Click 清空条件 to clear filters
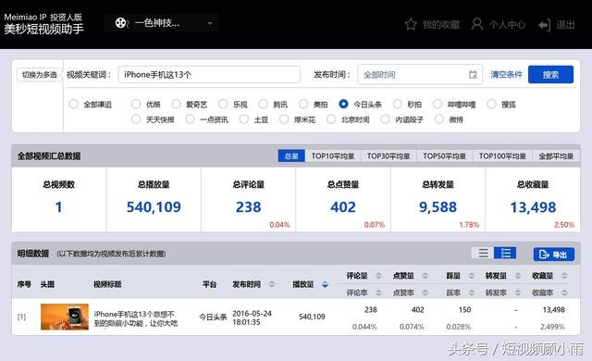Viewport: 592px width, 361px height. (506, 75)
